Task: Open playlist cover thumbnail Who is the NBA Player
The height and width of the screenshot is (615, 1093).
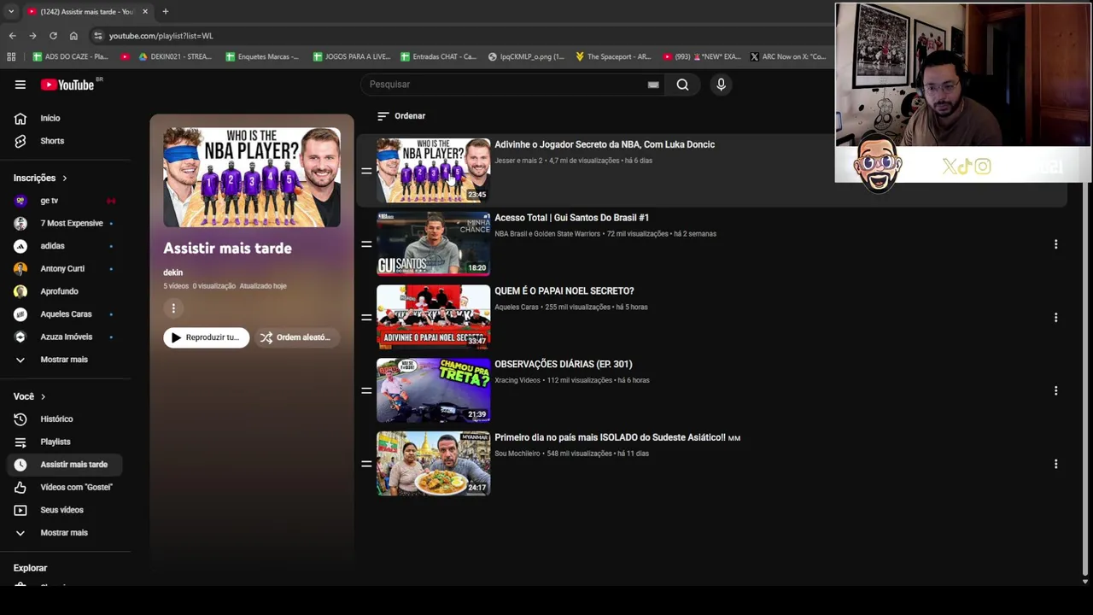Action: click(252, 178)
